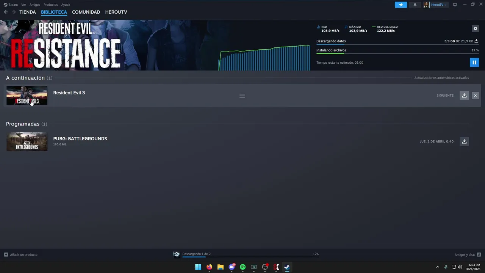Image resolution: width=485 pixels, height=273 pixels.
Task: Click the footer download progress bar
Action: coord(250,257)
